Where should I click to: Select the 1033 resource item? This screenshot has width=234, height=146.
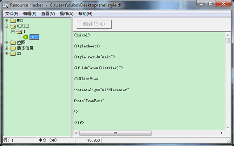[x=34, y=37]
